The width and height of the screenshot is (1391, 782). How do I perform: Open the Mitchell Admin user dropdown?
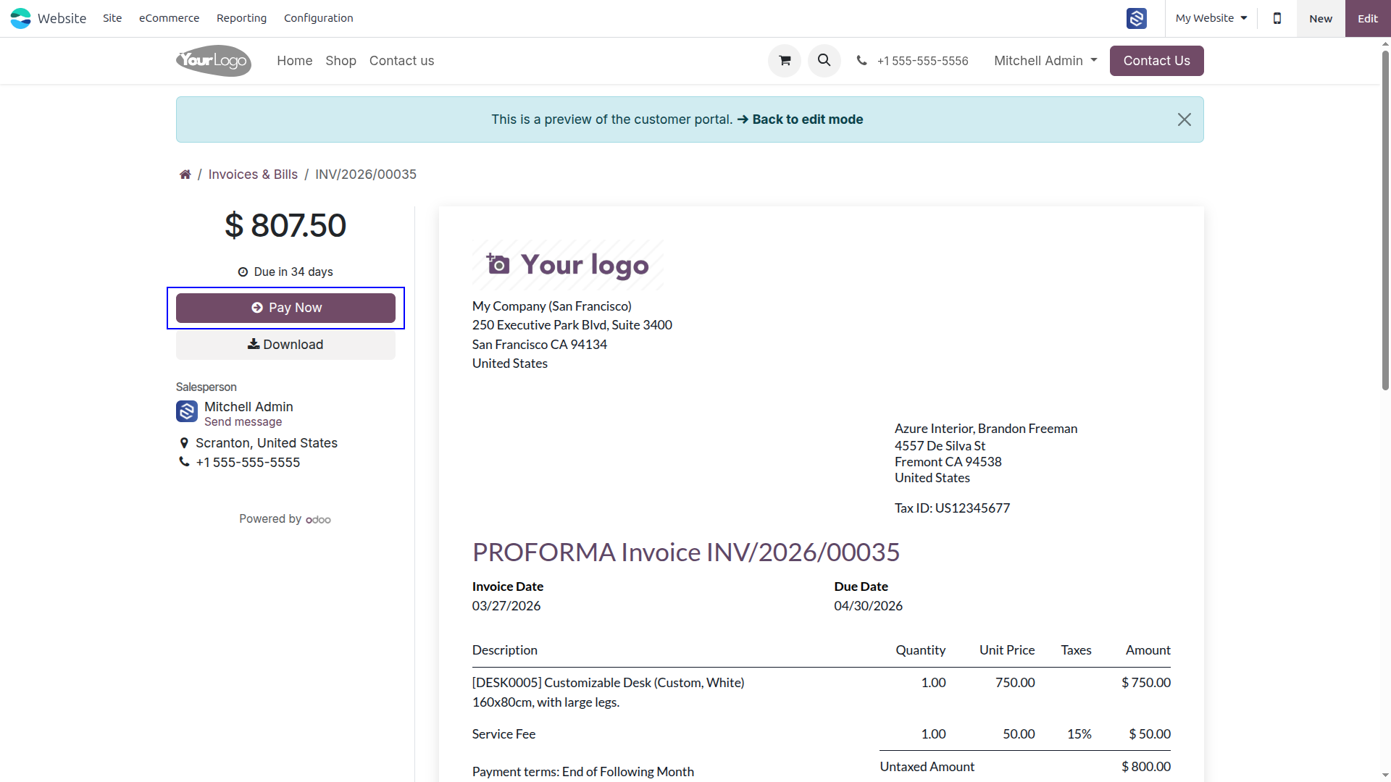click(x=1045, y=61)
